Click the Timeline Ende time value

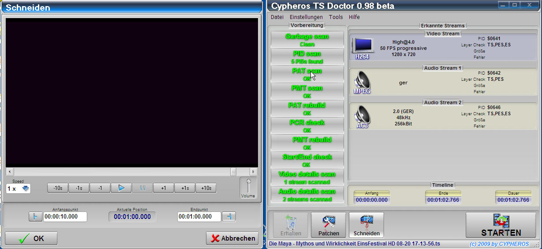click(x=443, y=200)
